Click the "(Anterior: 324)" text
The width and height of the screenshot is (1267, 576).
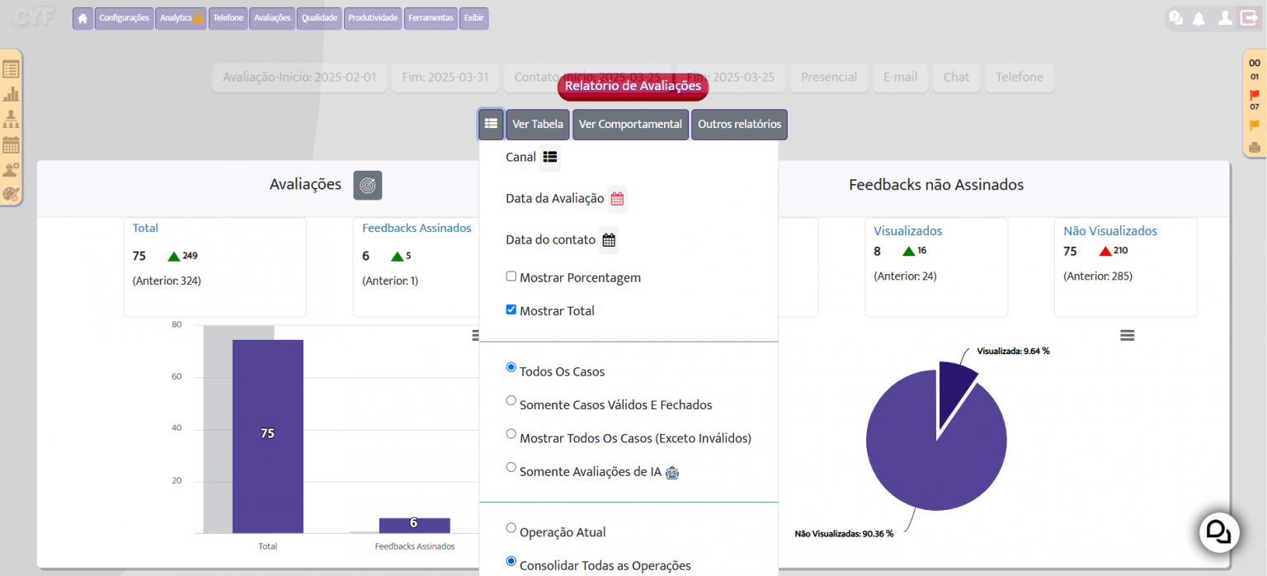point(167,281)
